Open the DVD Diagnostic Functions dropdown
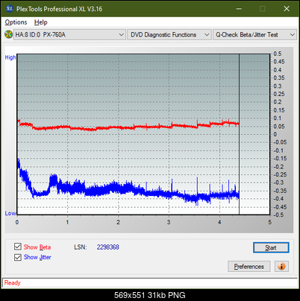This screenshot has height=301, width=300. 169,35
